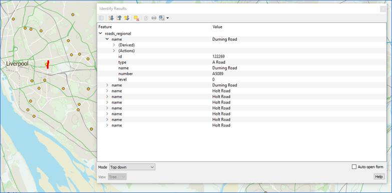
Task: Click the Identify Results window title
Action: click(x=113, y=8)
